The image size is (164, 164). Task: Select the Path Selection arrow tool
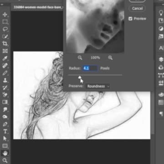coord(5,138)
